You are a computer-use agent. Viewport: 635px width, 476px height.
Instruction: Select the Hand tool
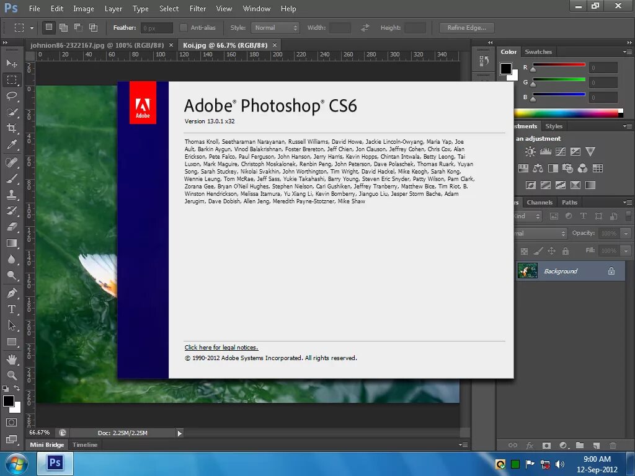tap(12, 359)
